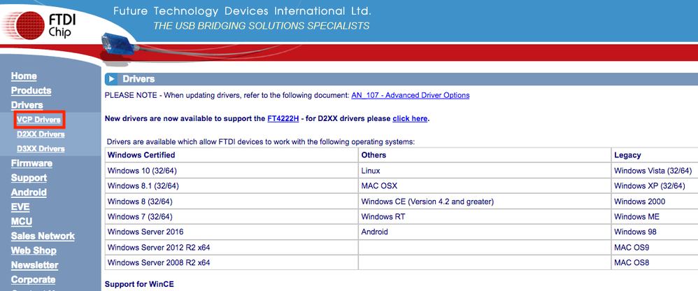The width and height of the screenshot is (698, 291).
Task: Click the MAC OS9 cell
Action: click(655, 248)
